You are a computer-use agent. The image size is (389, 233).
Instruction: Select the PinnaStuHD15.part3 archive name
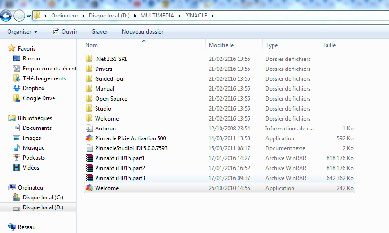[120, 178]
